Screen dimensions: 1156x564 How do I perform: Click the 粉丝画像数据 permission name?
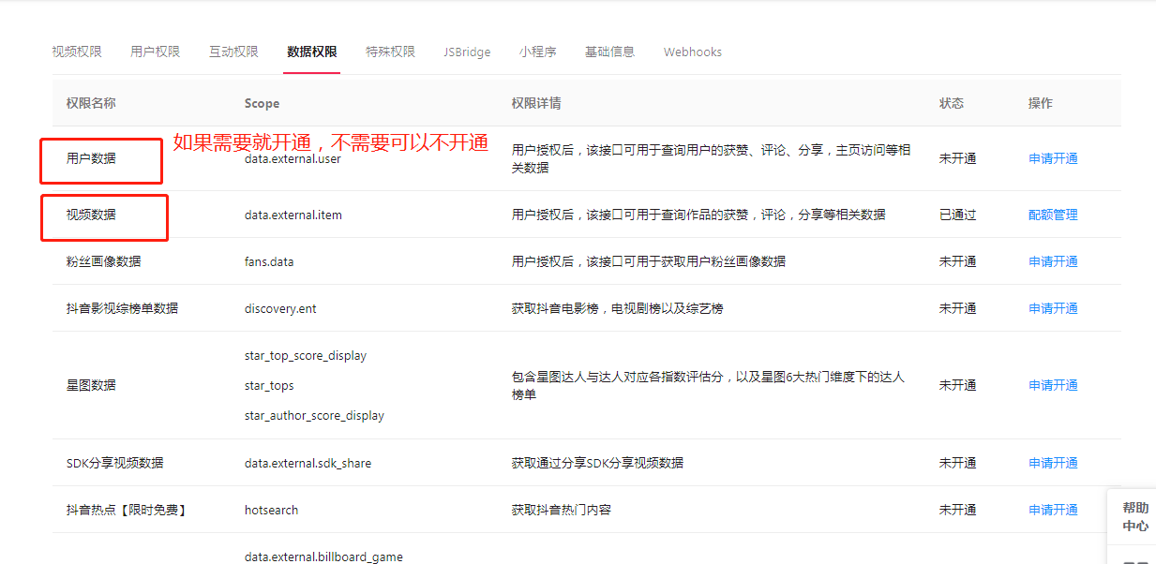pyautogui.click(x=103, y=261)
